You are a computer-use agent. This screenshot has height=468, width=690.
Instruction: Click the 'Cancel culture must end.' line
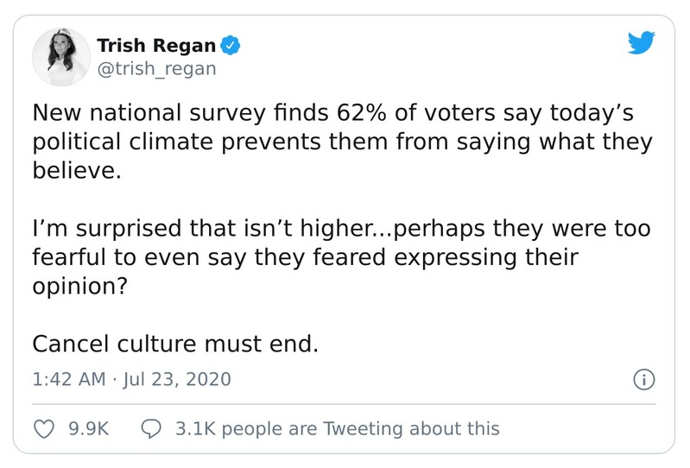click(x=176, y=344)
